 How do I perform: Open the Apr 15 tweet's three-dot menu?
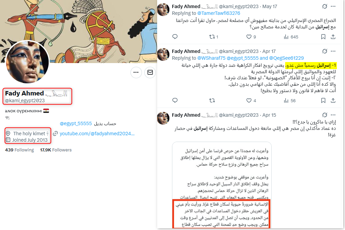pyautogui.click(x=333, y=115)
